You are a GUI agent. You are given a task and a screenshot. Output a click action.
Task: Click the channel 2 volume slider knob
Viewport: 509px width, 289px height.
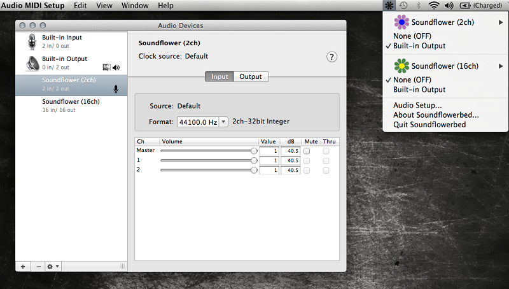click(x=254, y=170)
